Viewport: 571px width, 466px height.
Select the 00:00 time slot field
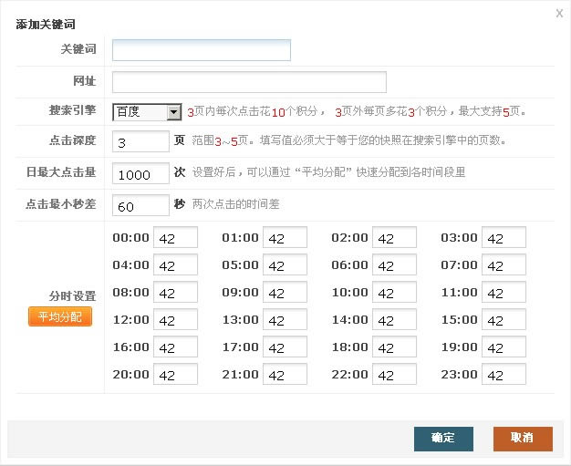click(x=175, y=238)
